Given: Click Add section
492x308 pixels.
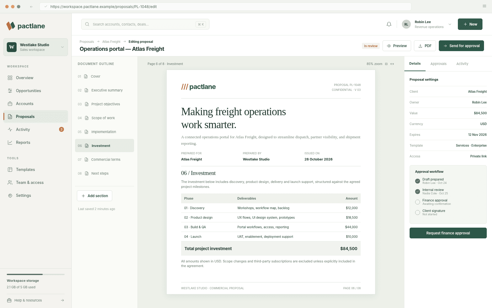Looking at the screenshot, I should point(94,196).
